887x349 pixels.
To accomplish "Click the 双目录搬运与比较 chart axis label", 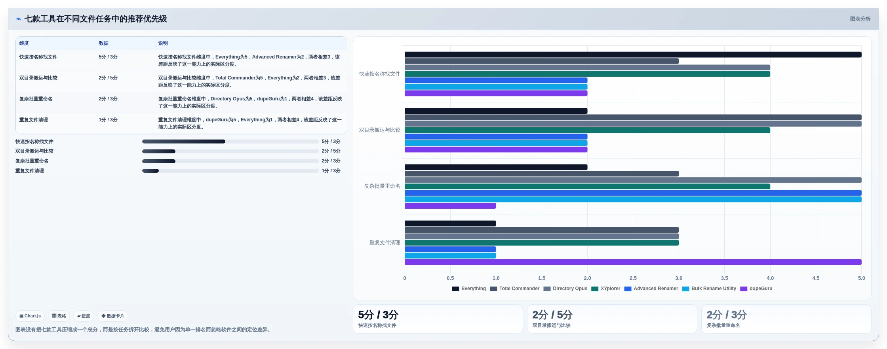I will coord(380,130).
